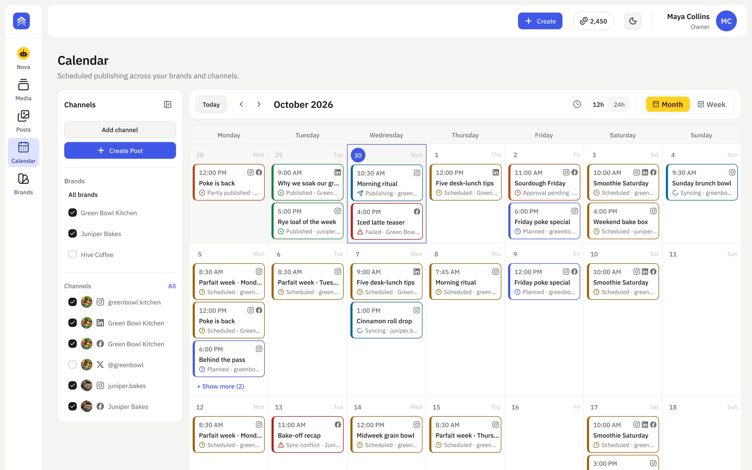Click the 2,450 credits badge
752x470 pixels.
click(593, 21)
